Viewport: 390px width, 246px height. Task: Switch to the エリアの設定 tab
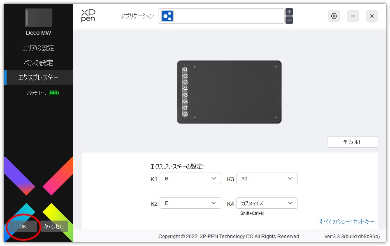pyautogui.click(x=38, y=48)
